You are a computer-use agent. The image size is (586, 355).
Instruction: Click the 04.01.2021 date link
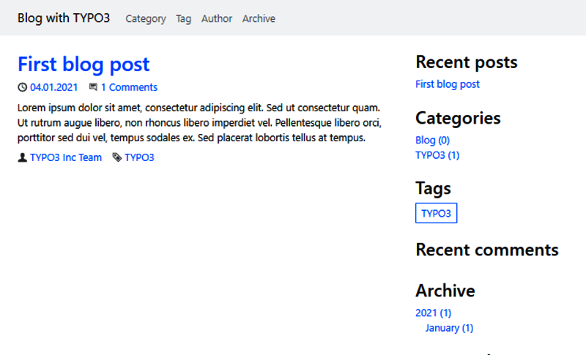click(53, 88)
